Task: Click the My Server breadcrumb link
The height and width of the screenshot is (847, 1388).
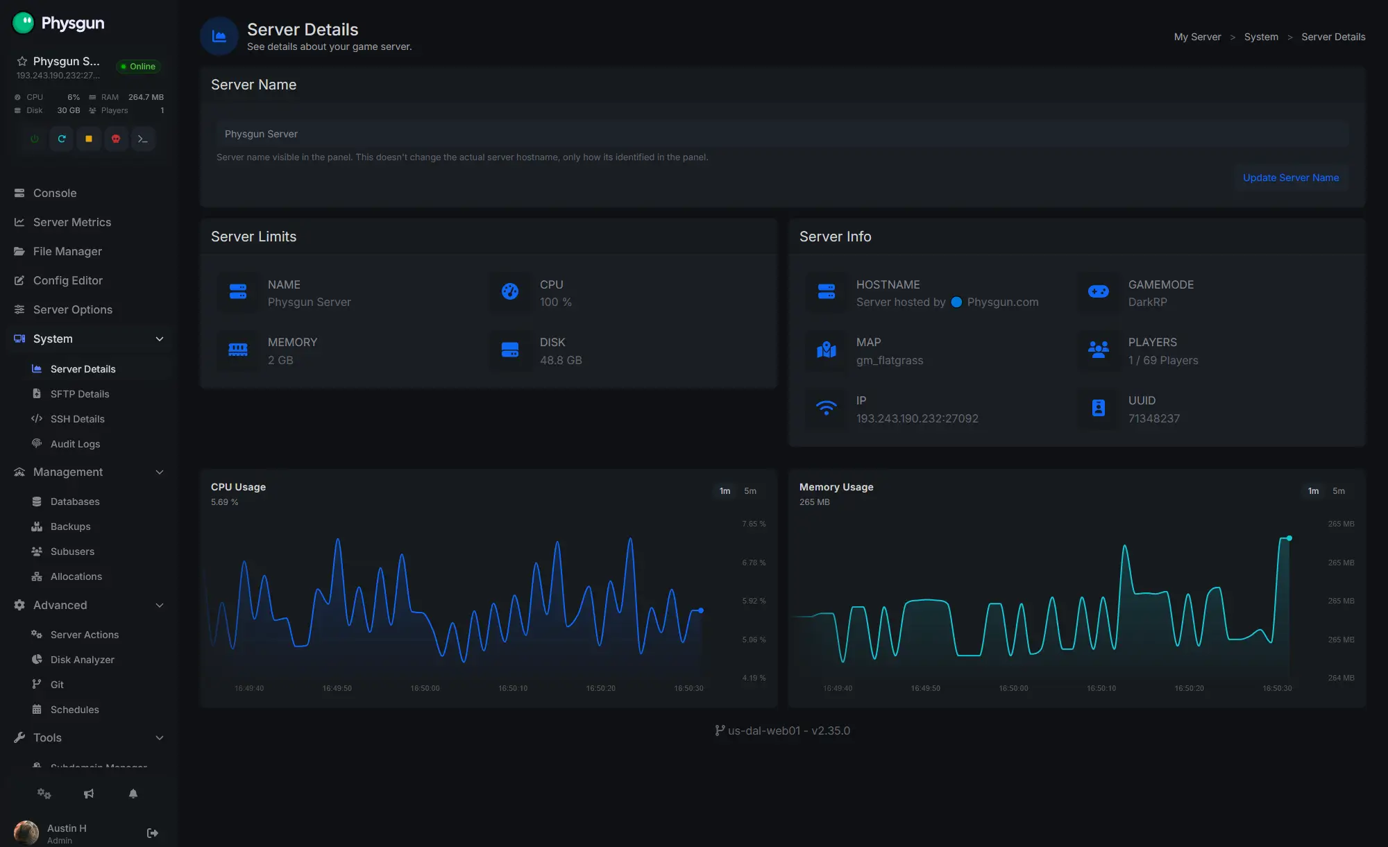Action: click(x=1197, y=37)
